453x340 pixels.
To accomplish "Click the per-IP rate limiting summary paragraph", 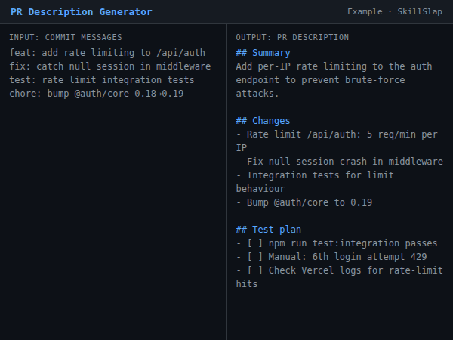I will click(x=334, y=80).
